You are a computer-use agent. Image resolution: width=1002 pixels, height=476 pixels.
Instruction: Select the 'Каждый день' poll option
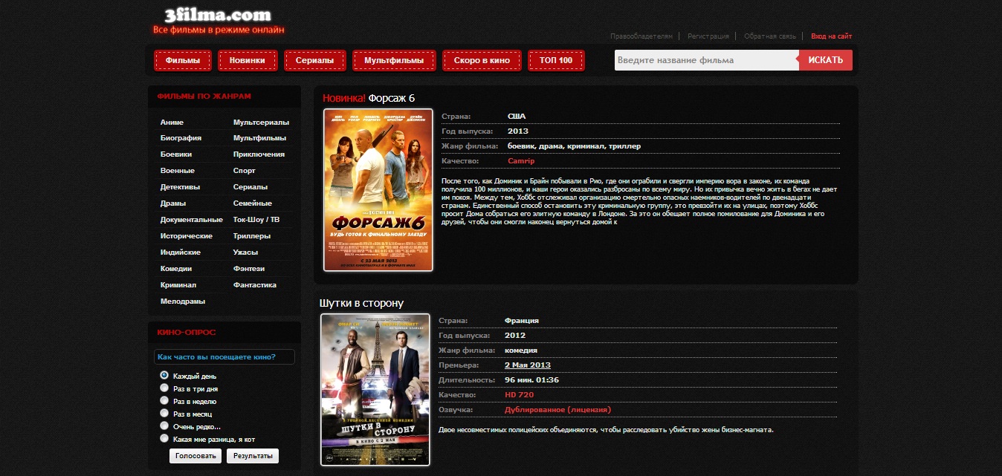pyautogui.click(x=164, y=376)
